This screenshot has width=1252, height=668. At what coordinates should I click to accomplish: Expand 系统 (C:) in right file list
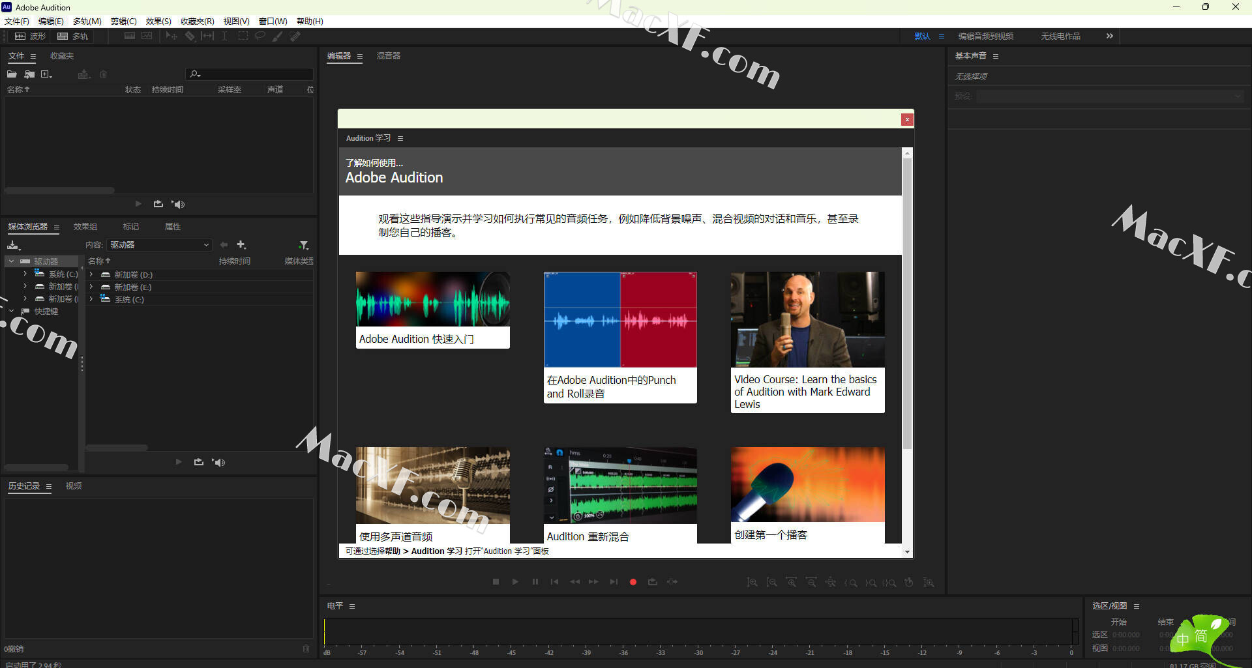pos(91,299)
